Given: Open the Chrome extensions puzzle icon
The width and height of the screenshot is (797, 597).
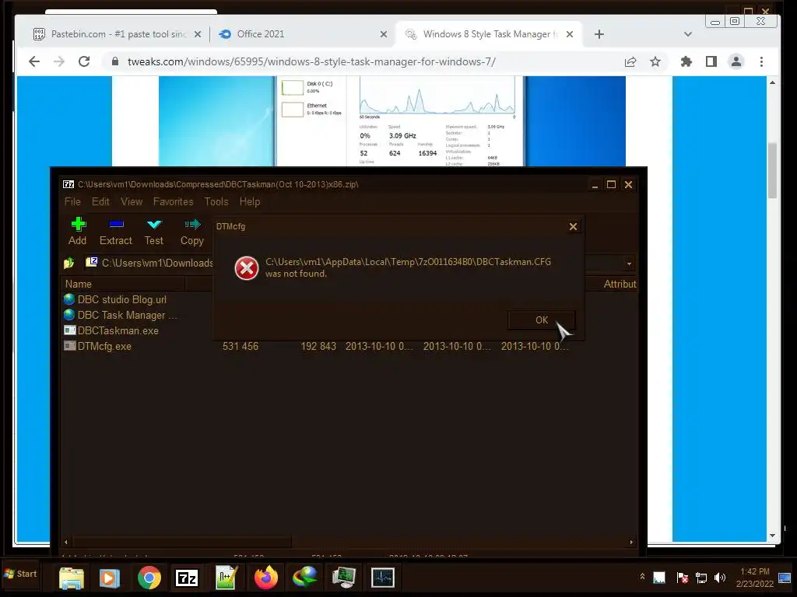Looking at the screenshot, I should tap(686, 61).
